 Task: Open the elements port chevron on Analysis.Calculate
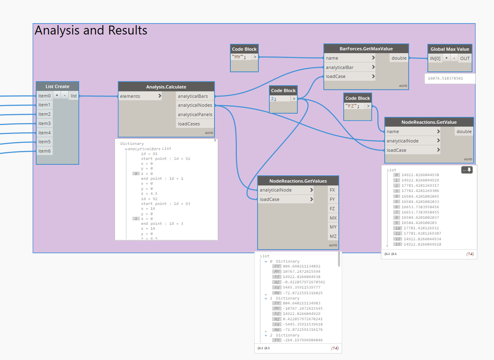tap(160, 96)
